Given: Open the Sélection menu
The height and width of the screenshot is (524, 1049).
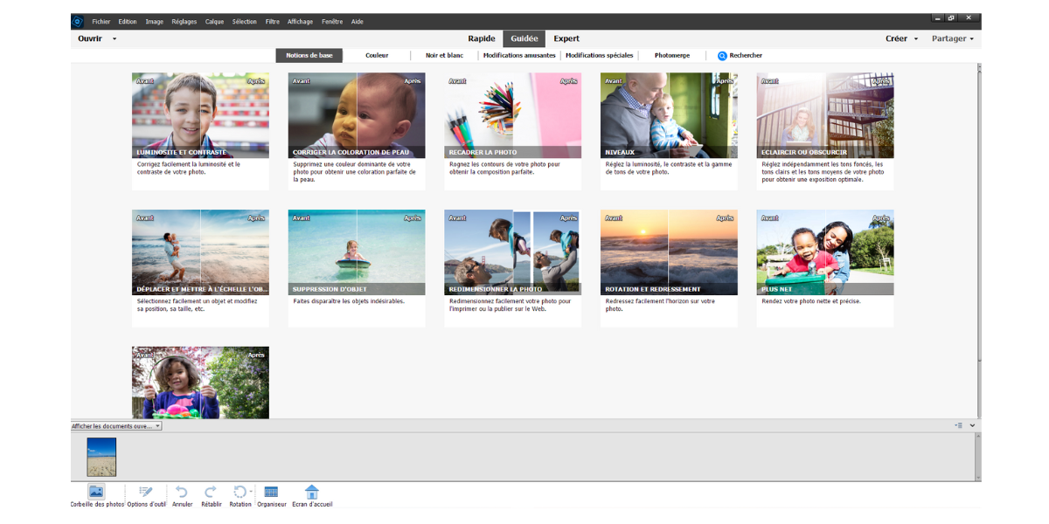Looking at the screenshot, I should [245, 21].
